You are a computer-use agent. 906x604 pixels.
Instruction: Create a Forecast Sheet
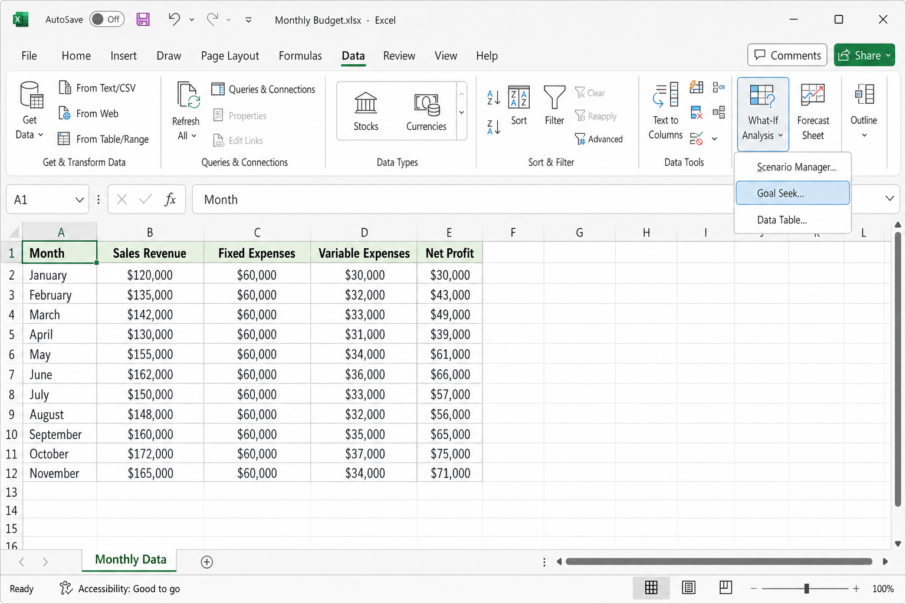pos(813,111)
